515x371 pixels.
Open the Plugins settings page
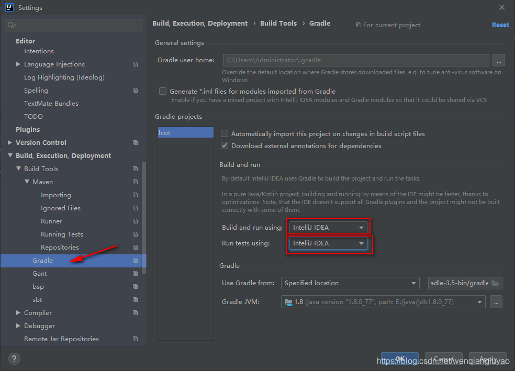coord(28,129)
